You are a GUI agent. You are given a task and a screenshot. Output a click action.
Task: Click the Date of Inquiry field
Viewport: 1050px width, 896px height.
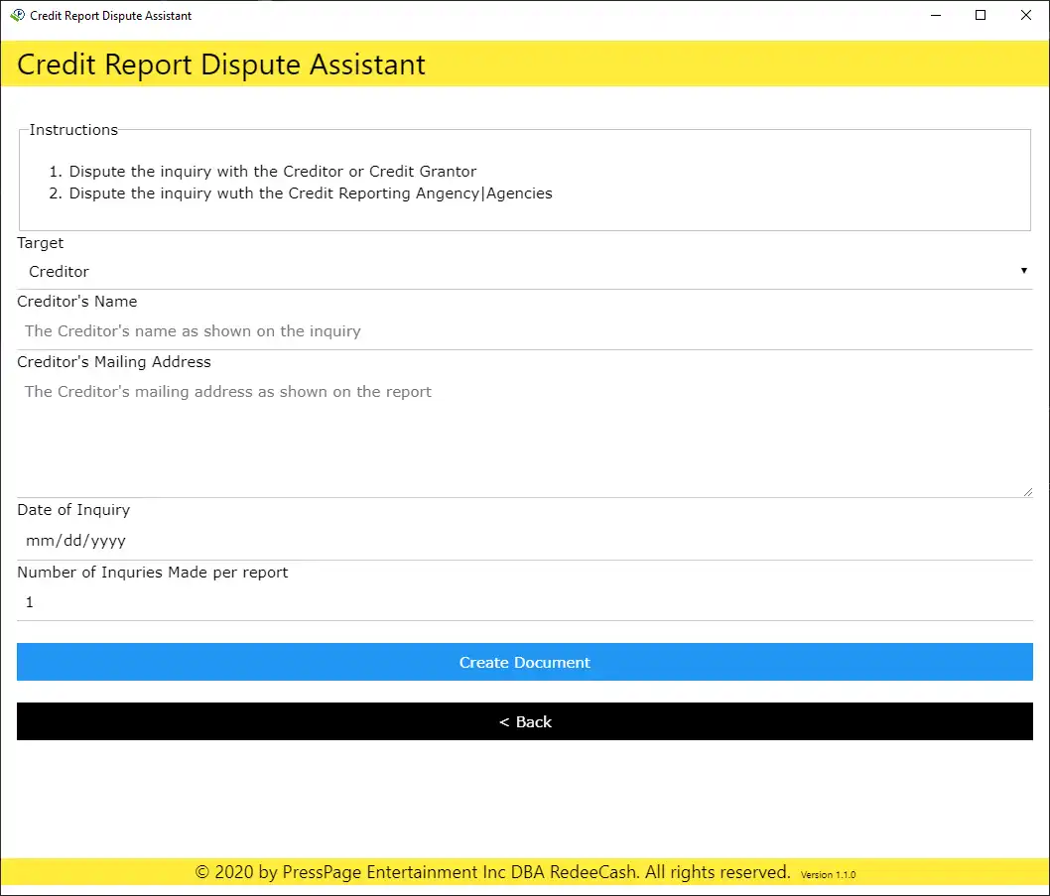[x=524, y=541]
